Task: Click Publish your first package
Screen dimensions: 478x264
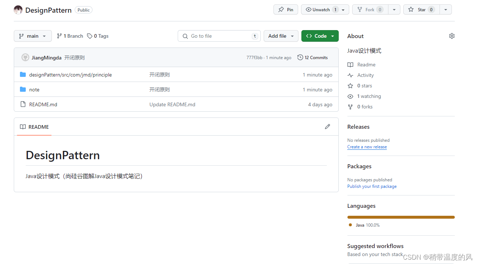Action: (372, 186)
